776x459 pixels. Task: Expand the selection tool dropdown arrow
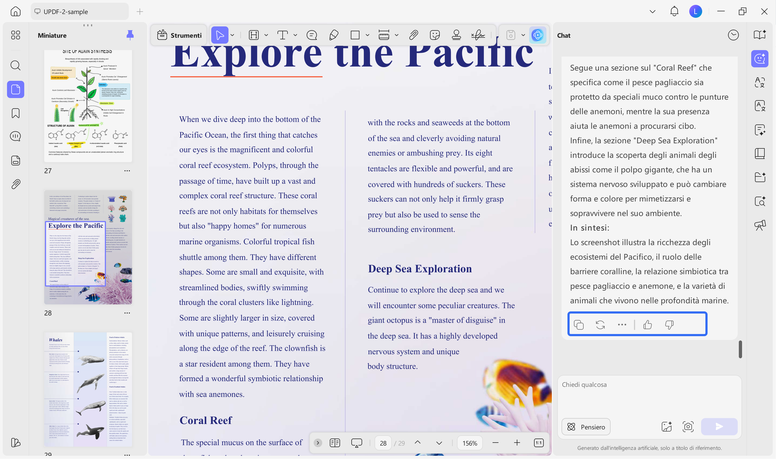tap(233, 35)
